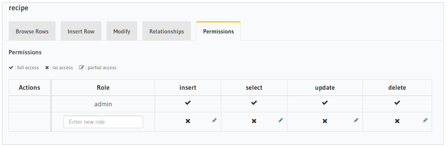The height and width of the screenshot is (148, 448).
Task: Click the new role update cross mark
Action: click(x=325, y=121)
